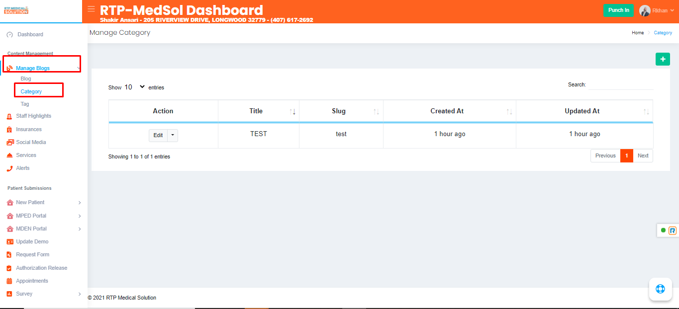Screen dimensions: 679x309
Task: Click the Update Demo menu label
Action: coord(32,242)
